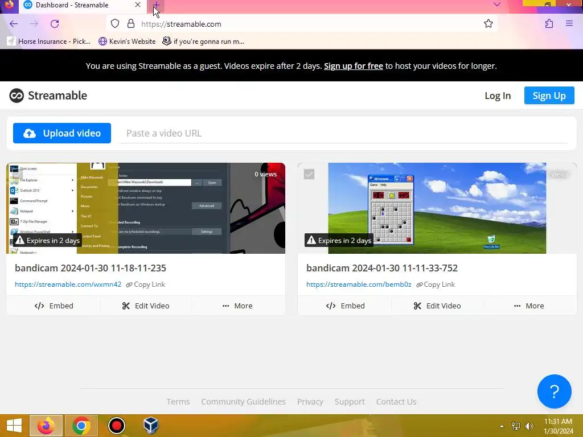Open the Windows Start menu
The width and height of the screenshot is (583, 437).
point(14,426)
